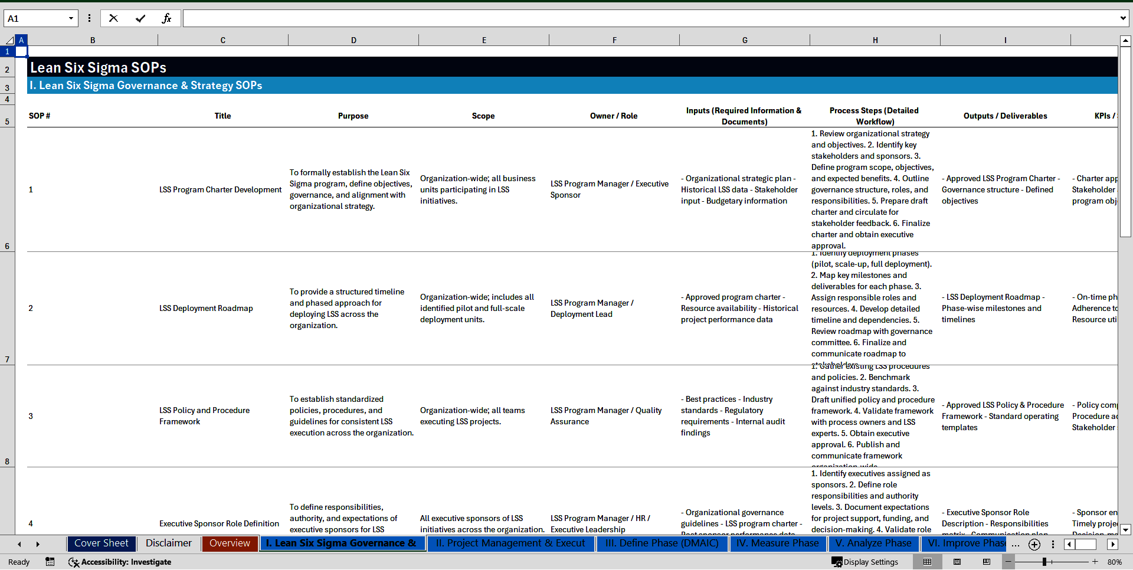Viewport: 1133px width, 570px height.
Task: Switch to Normal view
Action: 928,562
